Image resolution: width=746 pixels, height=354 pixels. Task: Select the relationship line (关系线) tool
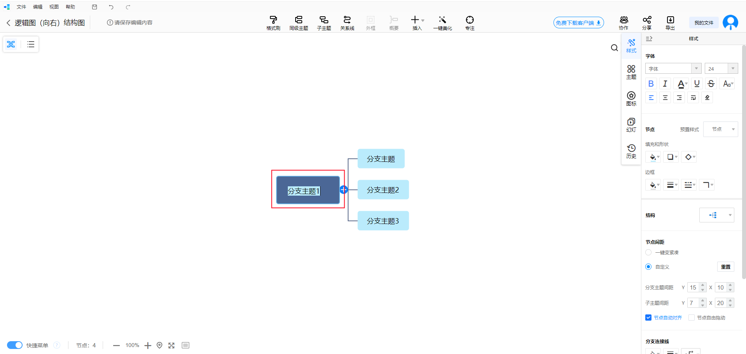(x=347, y=23)
